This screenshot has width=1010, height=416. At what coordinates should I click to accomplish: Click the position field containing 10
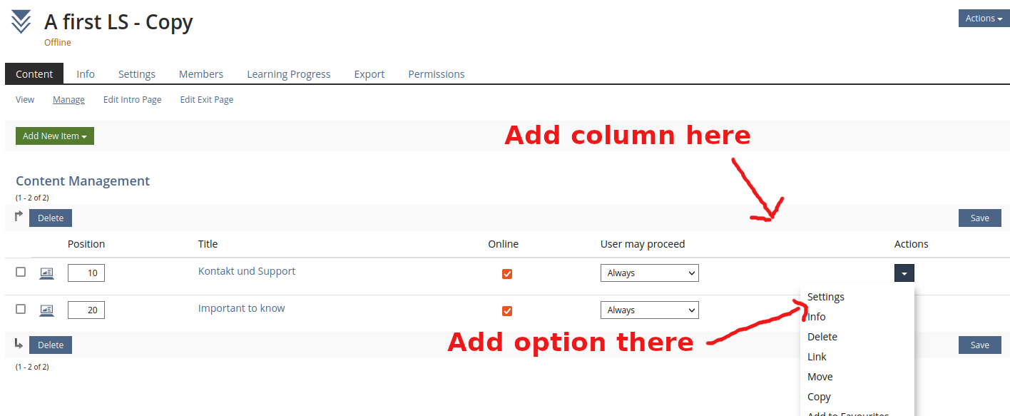[x=86, y=273]
